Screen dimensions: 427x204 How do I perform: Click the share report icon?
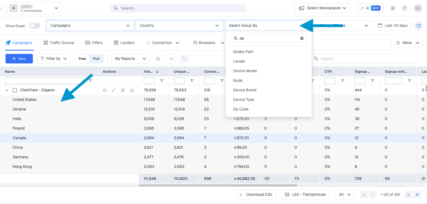click(171, 59)
